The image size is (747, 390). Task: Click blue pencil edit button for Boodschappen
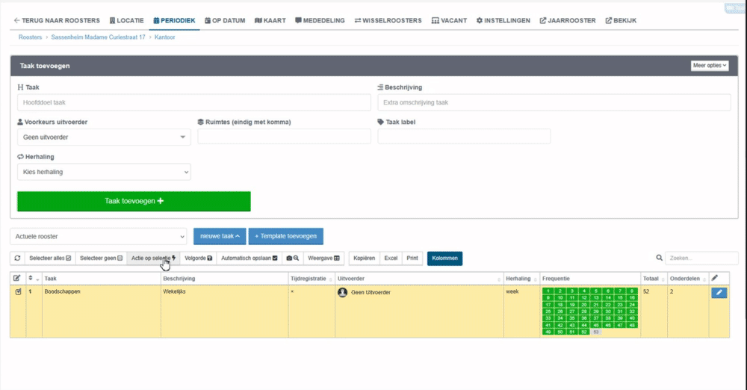[719, 293]
